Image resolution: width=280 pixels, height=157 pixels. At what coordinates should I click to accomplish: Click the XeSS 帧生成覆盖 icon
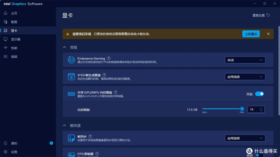[x=71, y=77]
